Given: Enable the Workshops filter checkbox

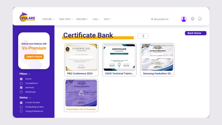Looking at the screenshot, I should pyautogui.click(x=21, y=92).
